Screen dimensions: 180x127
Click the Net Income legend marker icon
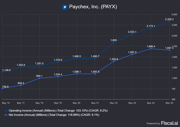[x=6, y=115]
